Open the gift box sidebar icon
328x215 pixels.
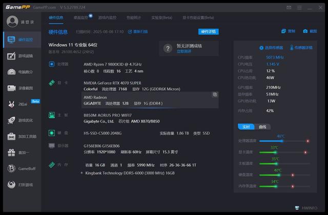(11, 152)
